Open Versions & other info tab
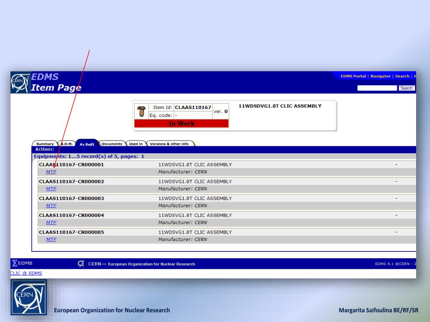The width and height of the screenshot is (430, 322). 169,144
